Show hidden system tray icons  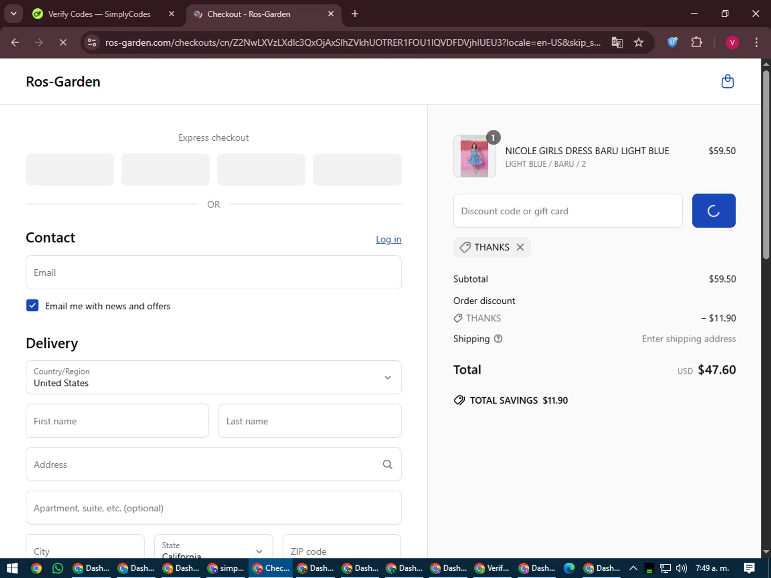click(x=633, y=568)
